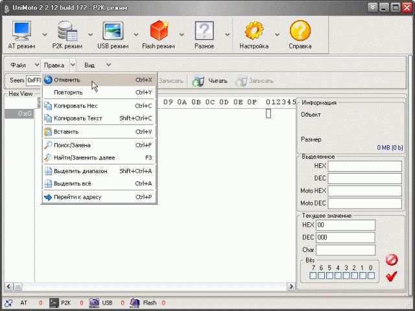Open the Вид menu
Image resolution: width=415 pixels, height=311 pixels.
[x=89, y=65]
